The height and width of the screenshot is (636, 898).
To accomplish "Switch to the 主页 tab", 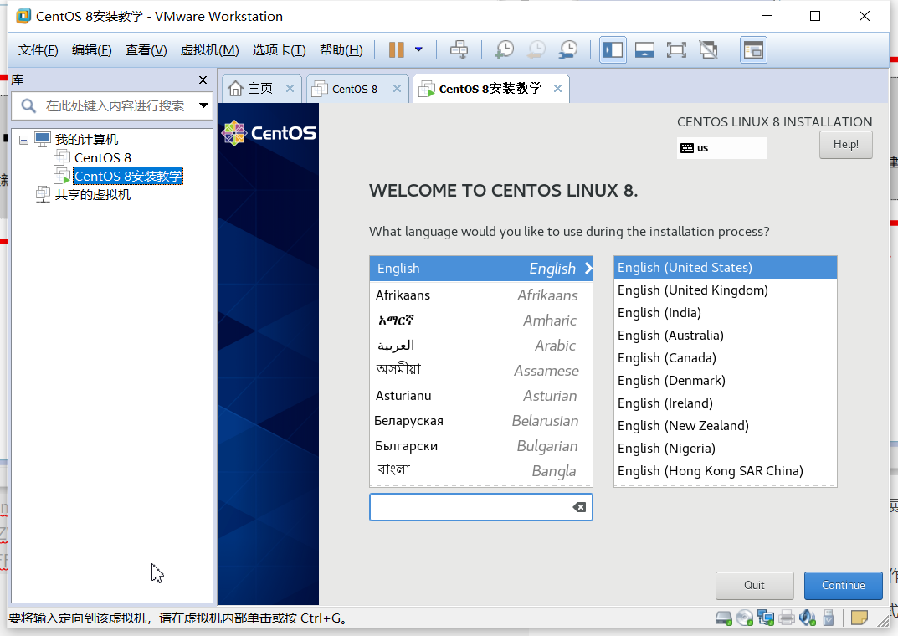I will tap(260, 89).
